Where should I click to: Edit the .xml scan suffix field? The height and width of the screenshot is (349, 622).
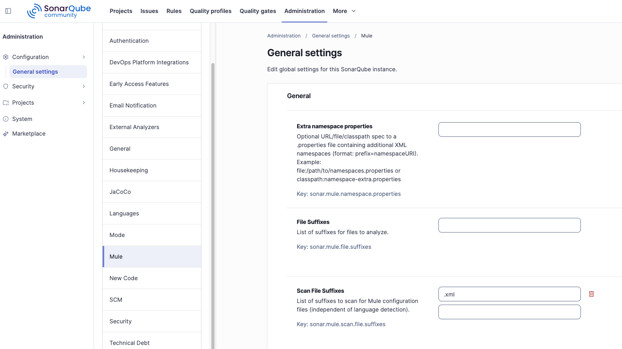(x=509, y=294)
